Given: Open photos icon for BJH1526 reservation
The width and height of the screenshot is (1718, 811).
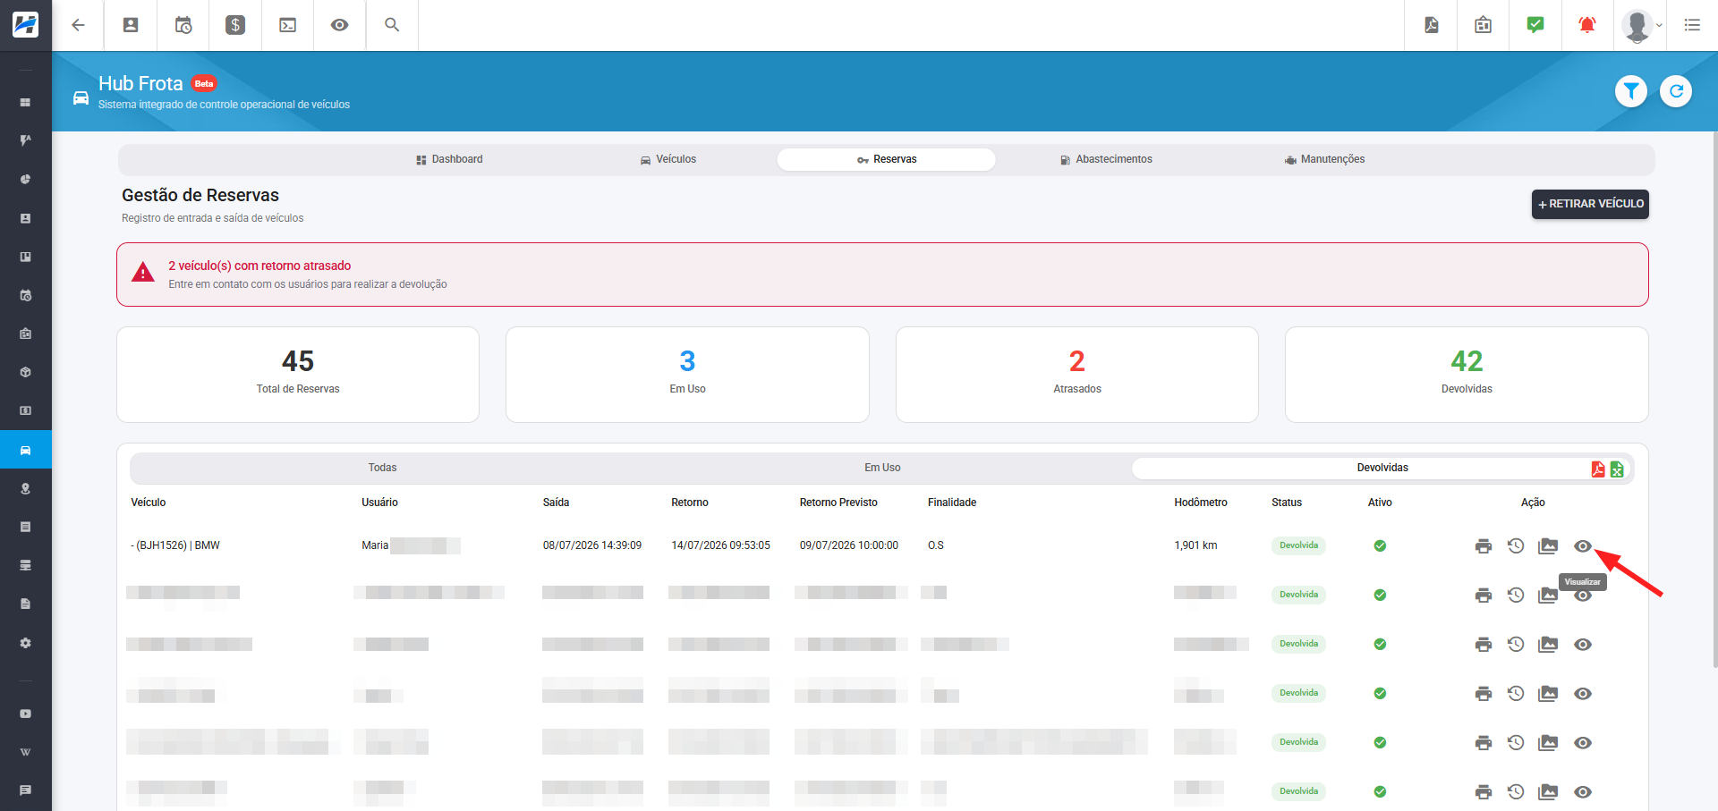Looking at the screenshot, I should point(1548,545).
